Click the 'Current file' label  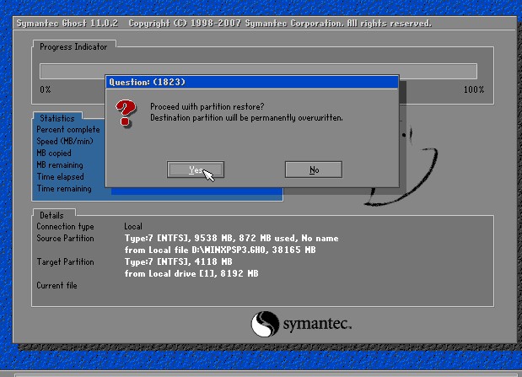click(57, 285)
